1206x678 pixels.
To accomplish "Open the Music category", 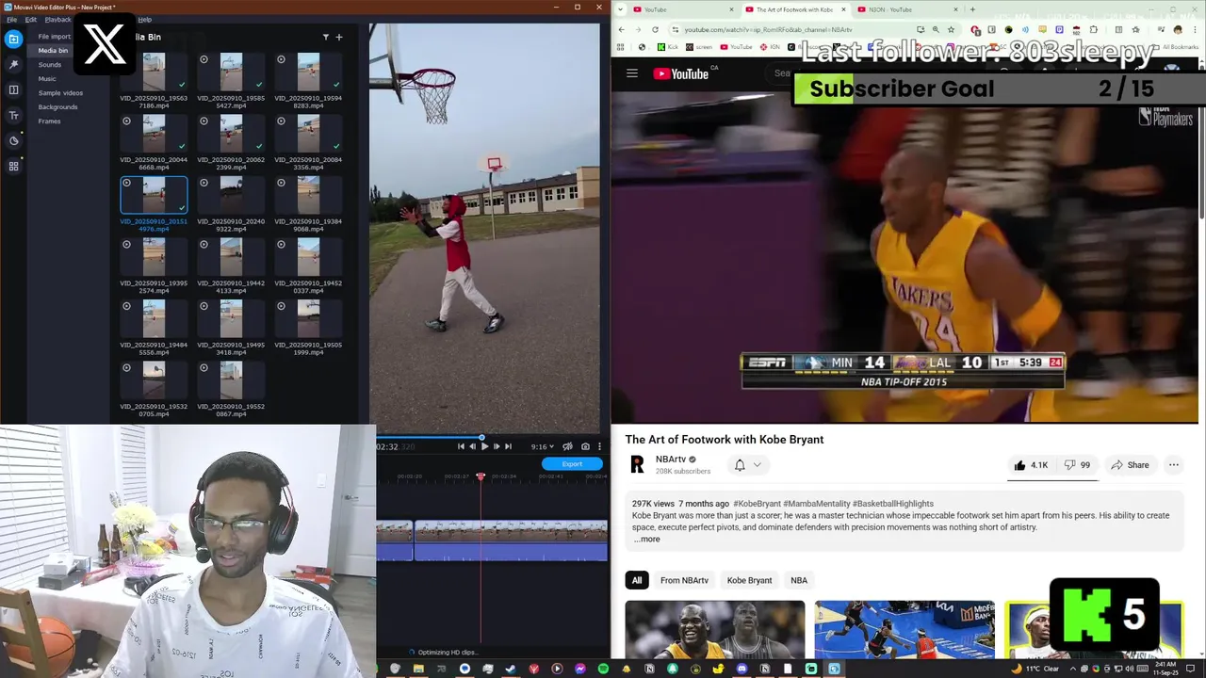I will pos(47,79).
